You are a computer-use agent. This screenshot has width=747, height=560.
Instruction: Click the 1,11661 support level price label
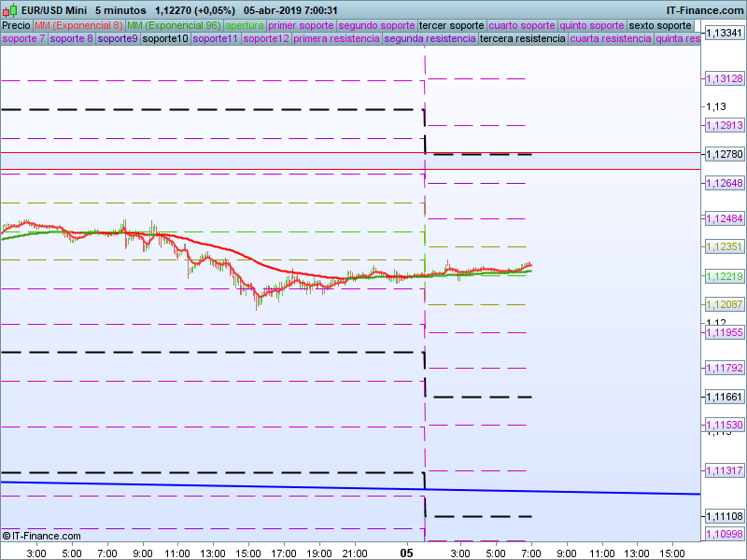coord(725,397)
